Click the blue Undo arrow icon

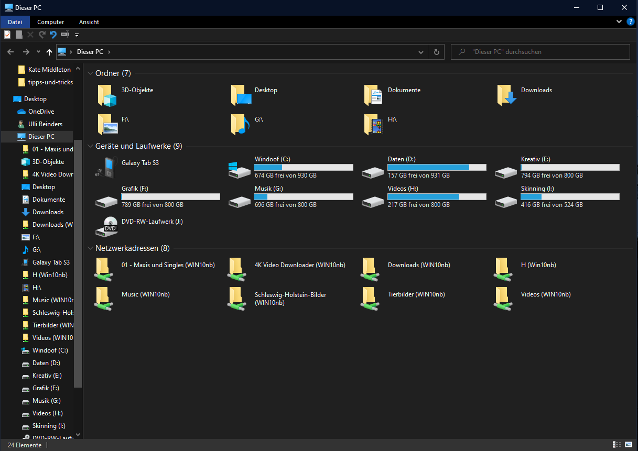click(x=53, y=35)
